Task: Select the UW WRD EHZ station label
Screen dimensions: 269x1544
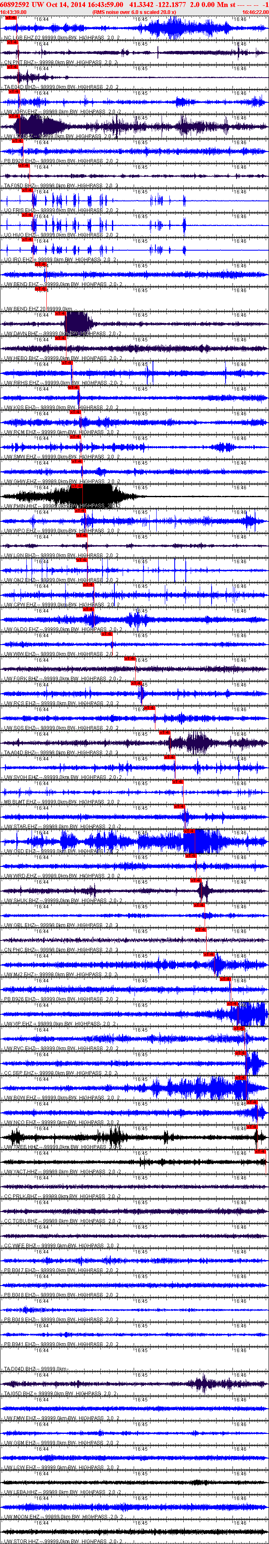Action: pyautogui.click(x=62, y=876)
